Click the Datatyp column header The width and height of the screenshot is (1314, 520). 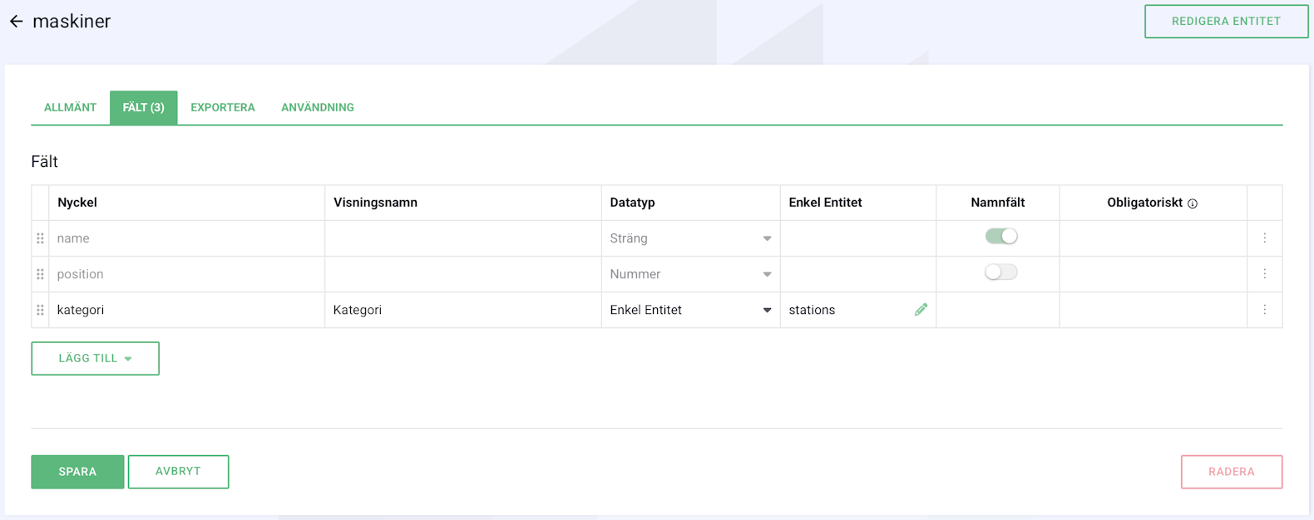[632, 203]
